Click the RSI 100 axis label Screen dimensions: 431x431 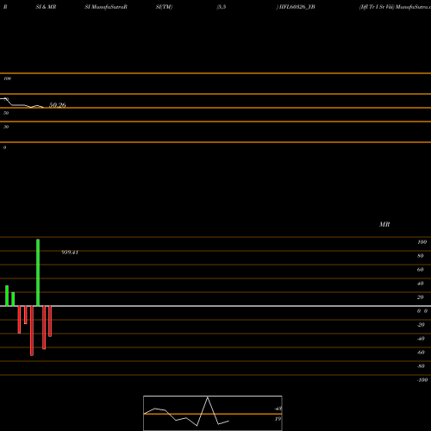click(x=8, y=78)
